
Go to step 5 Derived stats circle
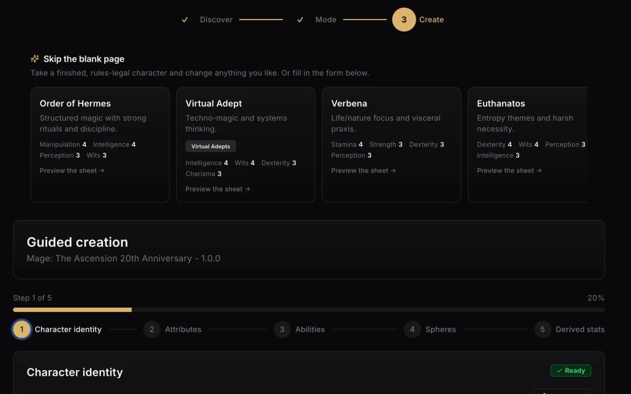click(x=543, y=329)
